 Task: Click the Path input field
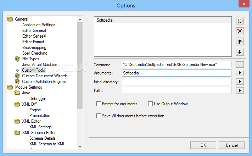[x=177, y=90]
